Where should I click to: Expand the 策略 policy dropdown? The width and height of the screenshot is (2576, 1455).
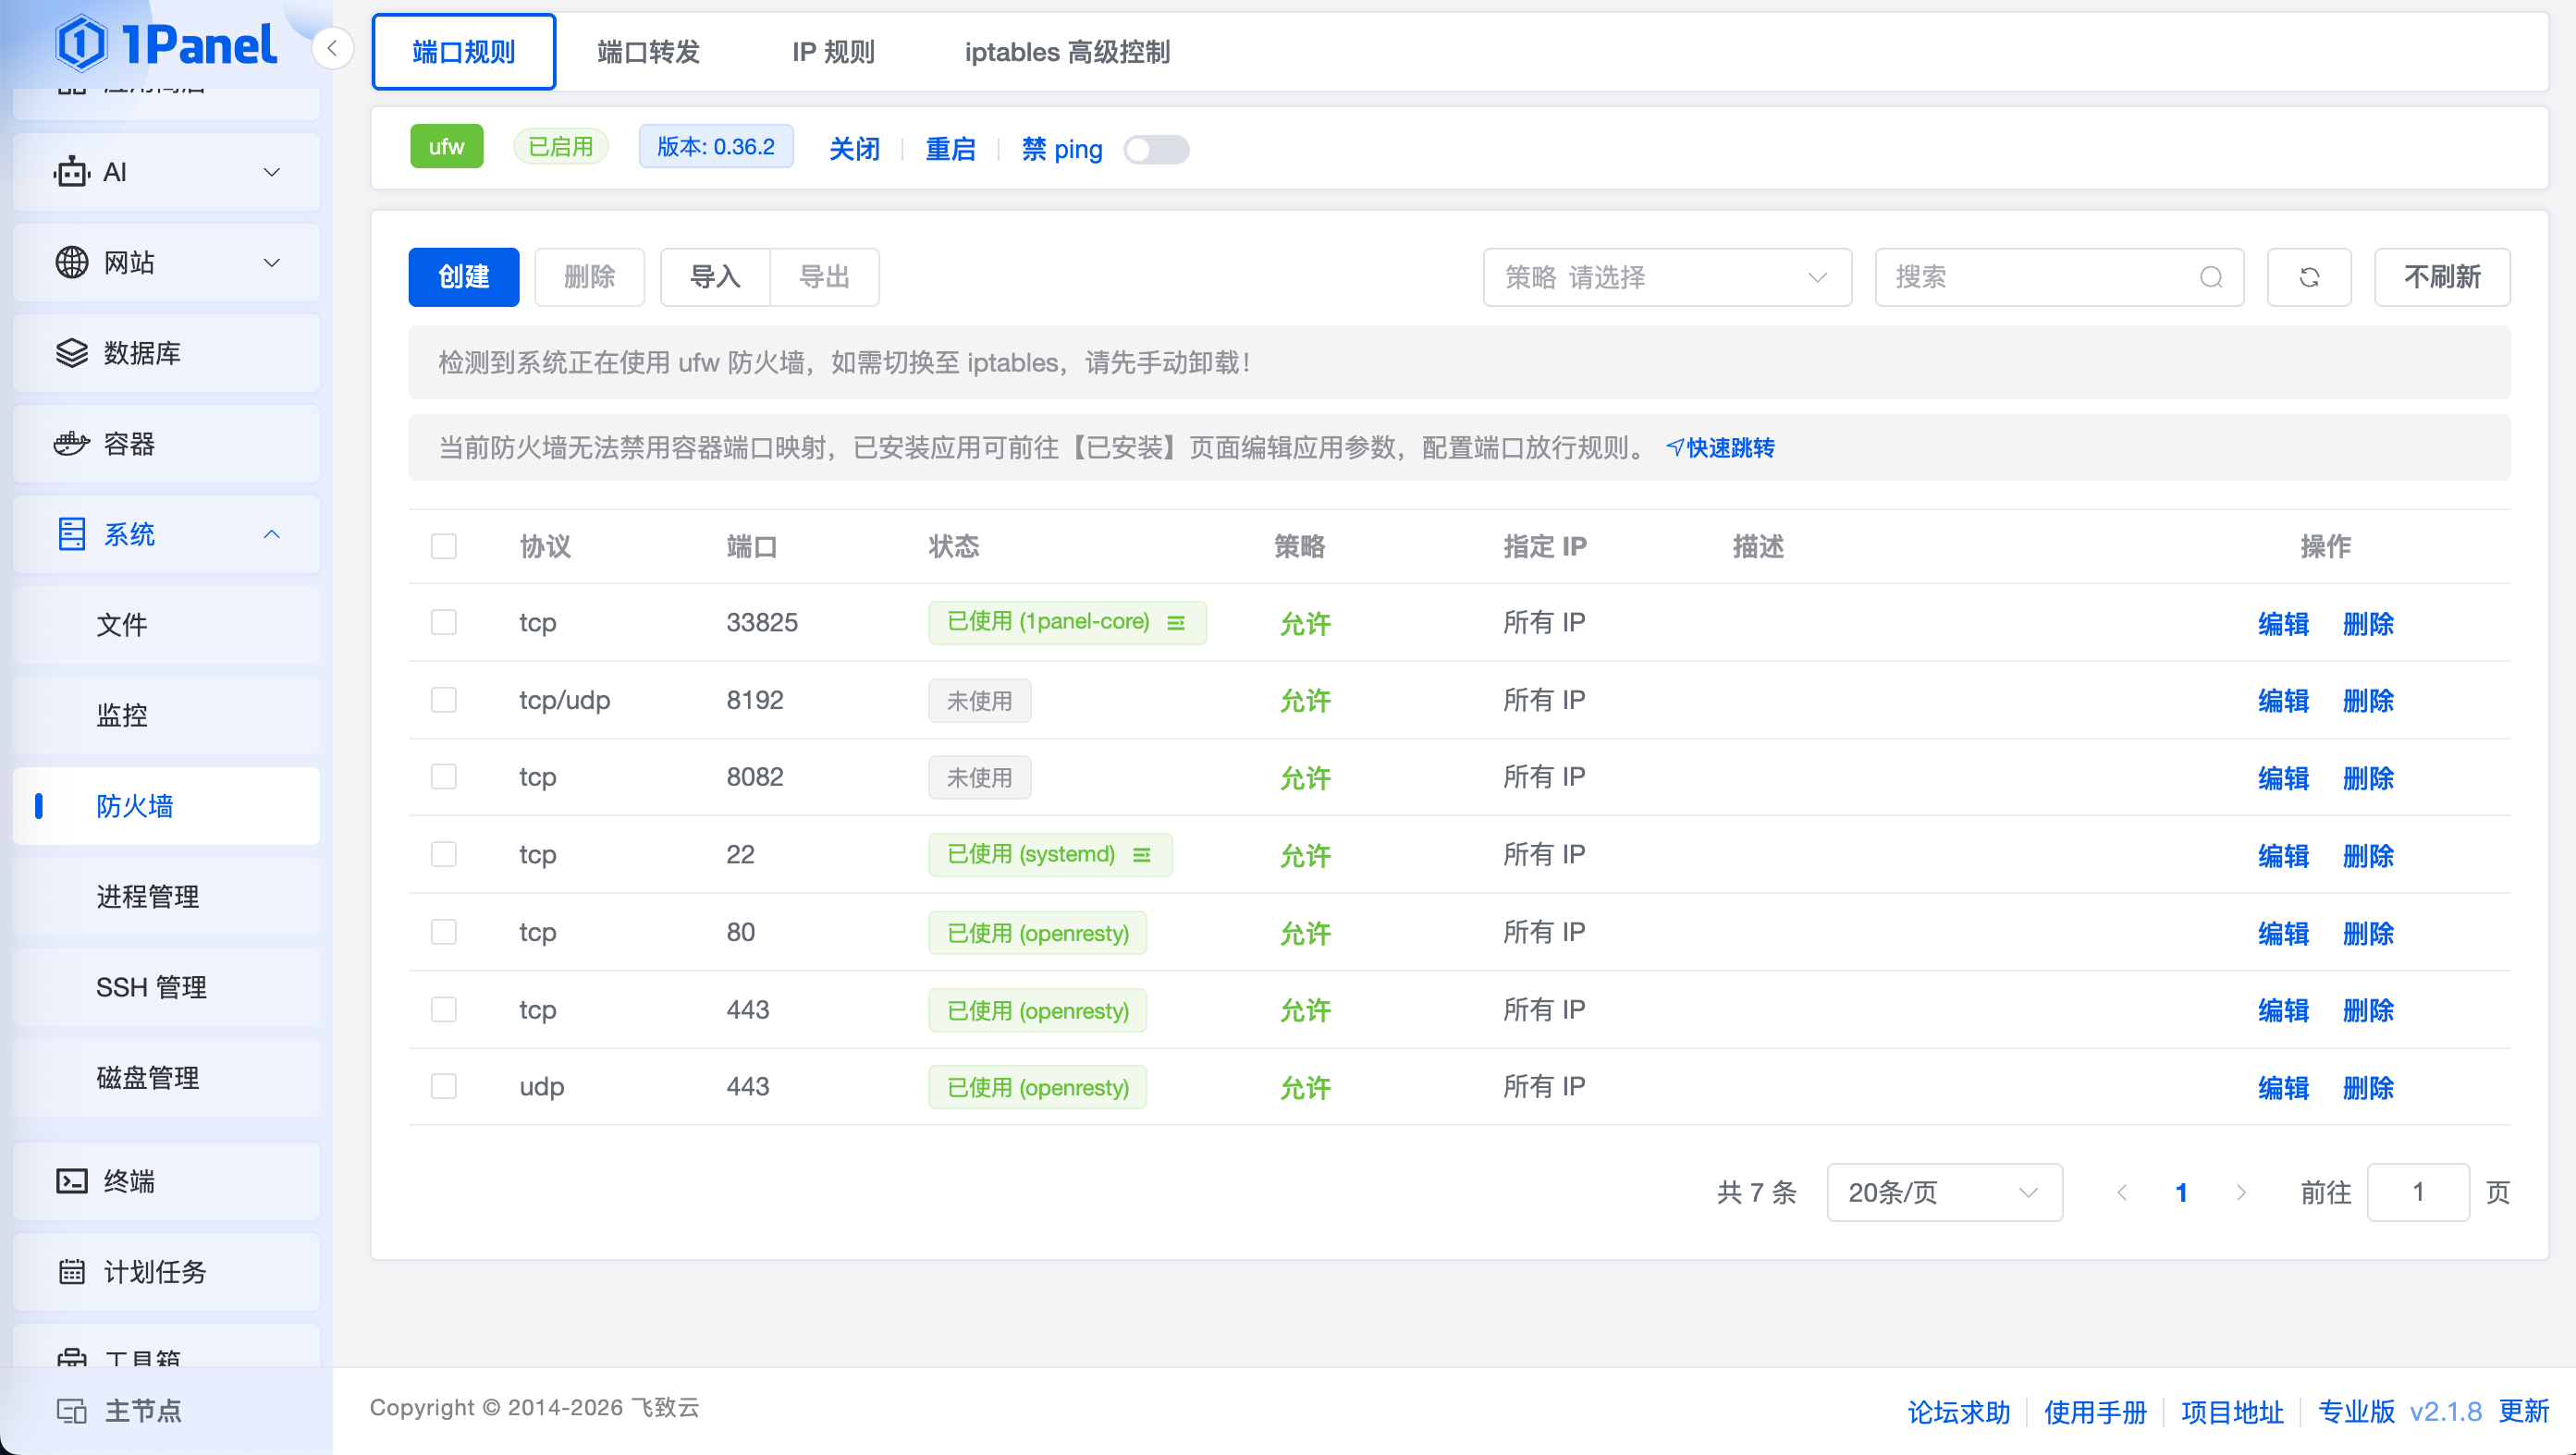click(1666, 277)
